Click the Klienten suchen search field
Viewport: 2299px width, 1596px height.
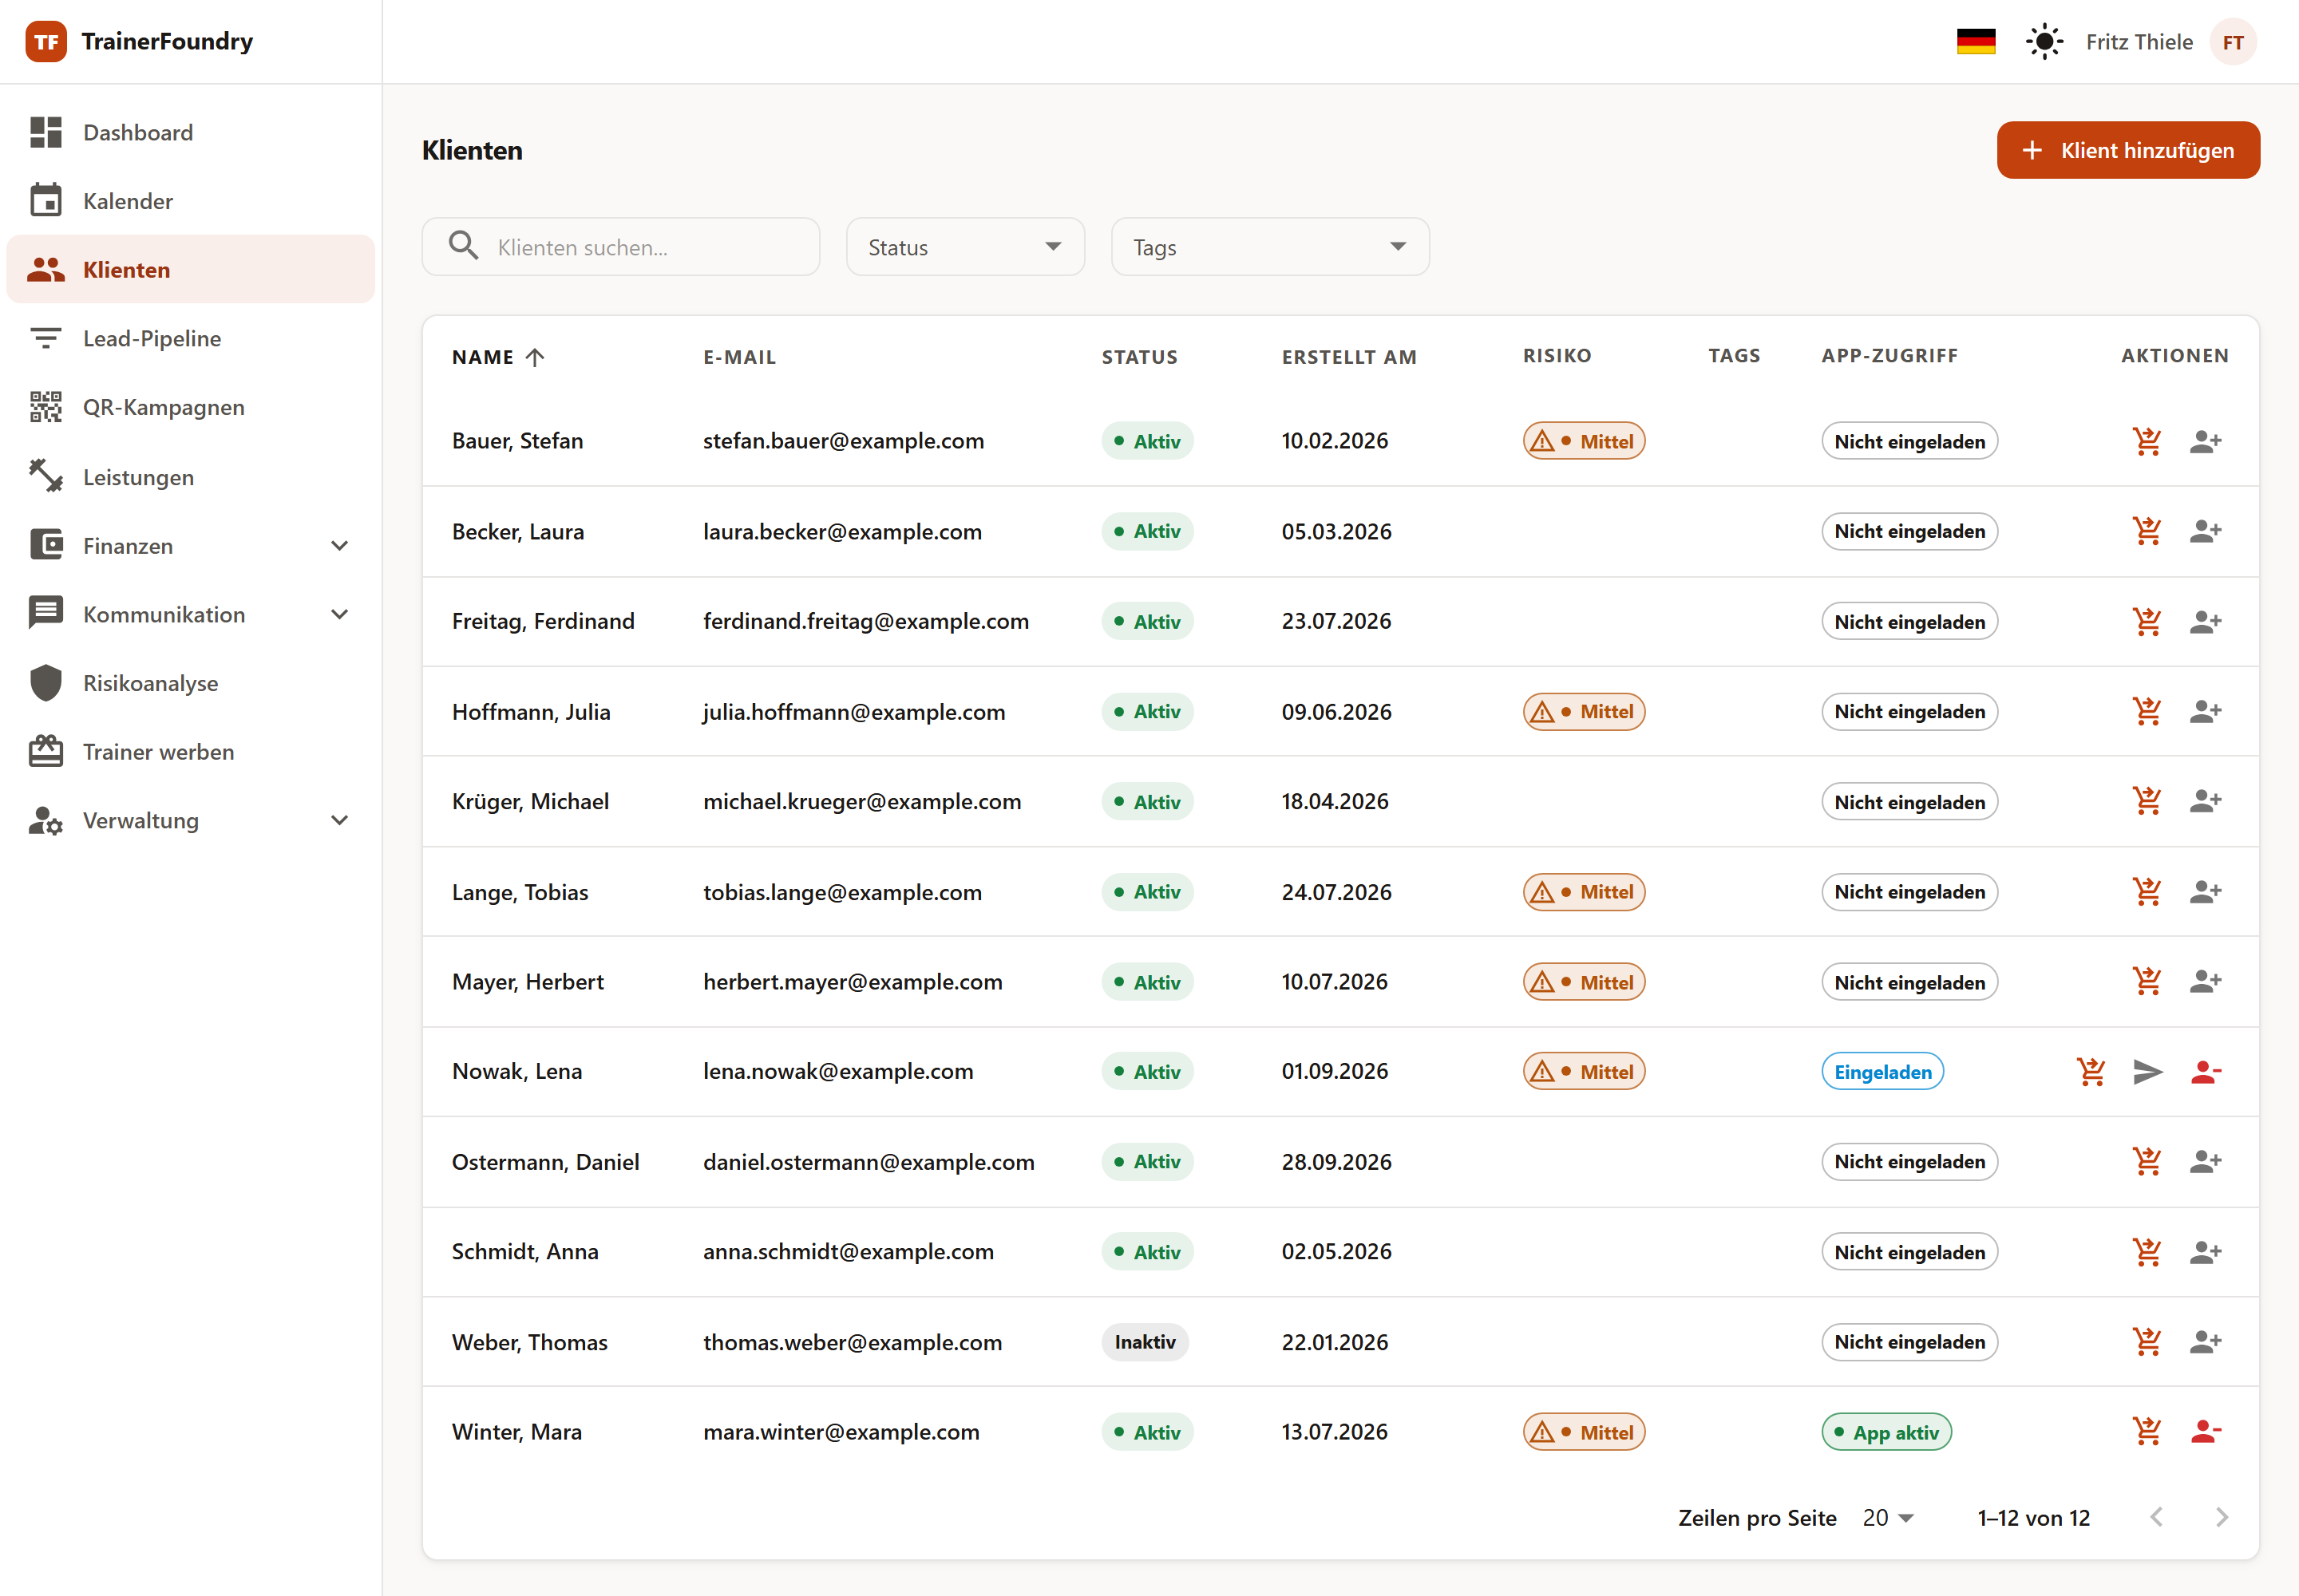click(x=620, y=247)
